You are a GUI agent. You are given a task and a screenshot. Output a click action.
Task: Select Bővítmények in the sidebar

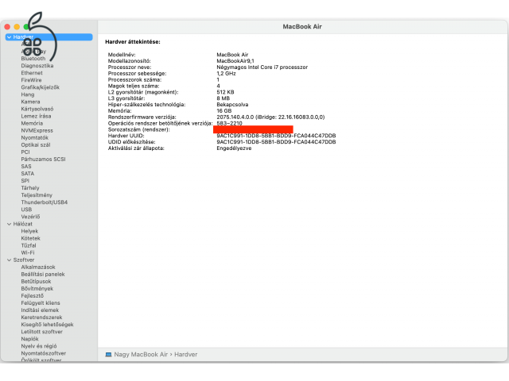pyautogui.click(x=37, y=289)
